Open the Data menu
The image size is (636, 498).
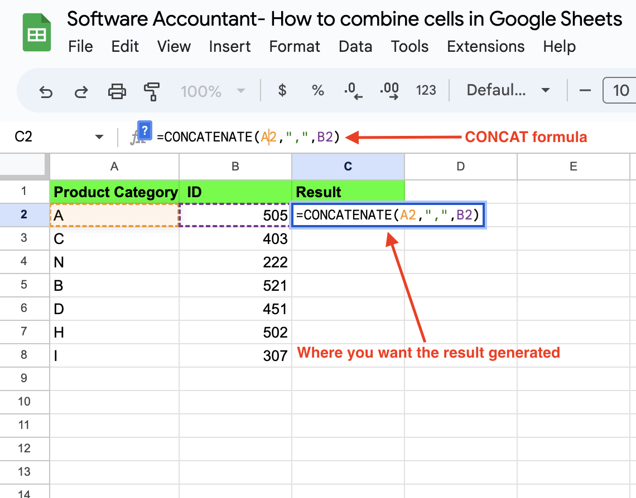coord(355,47)
